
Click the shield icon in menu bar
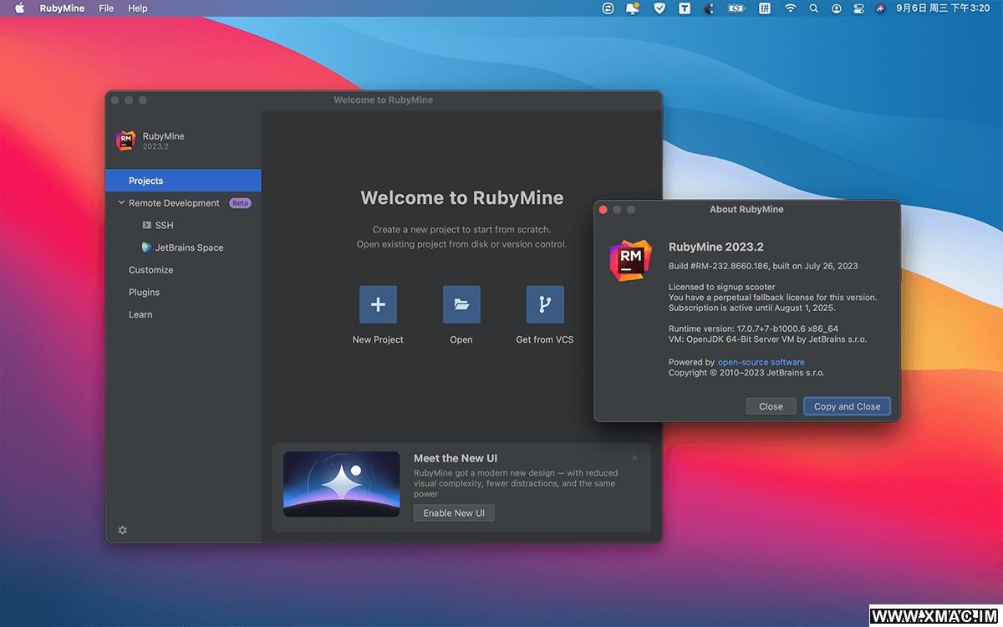659,8
